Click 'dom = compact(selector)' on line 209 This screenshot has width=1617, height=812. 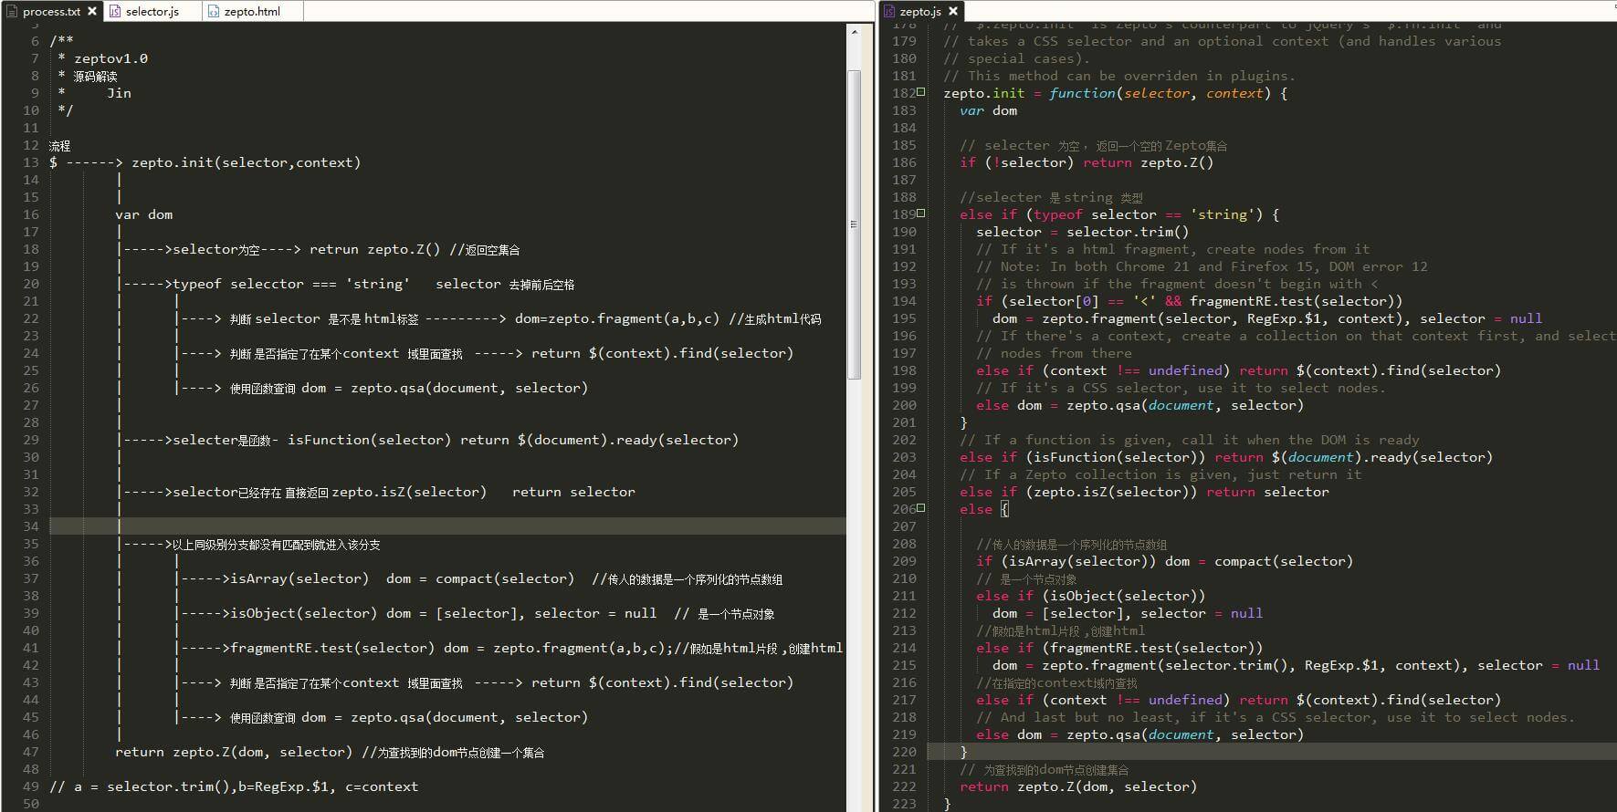(x=1259, y=561)
